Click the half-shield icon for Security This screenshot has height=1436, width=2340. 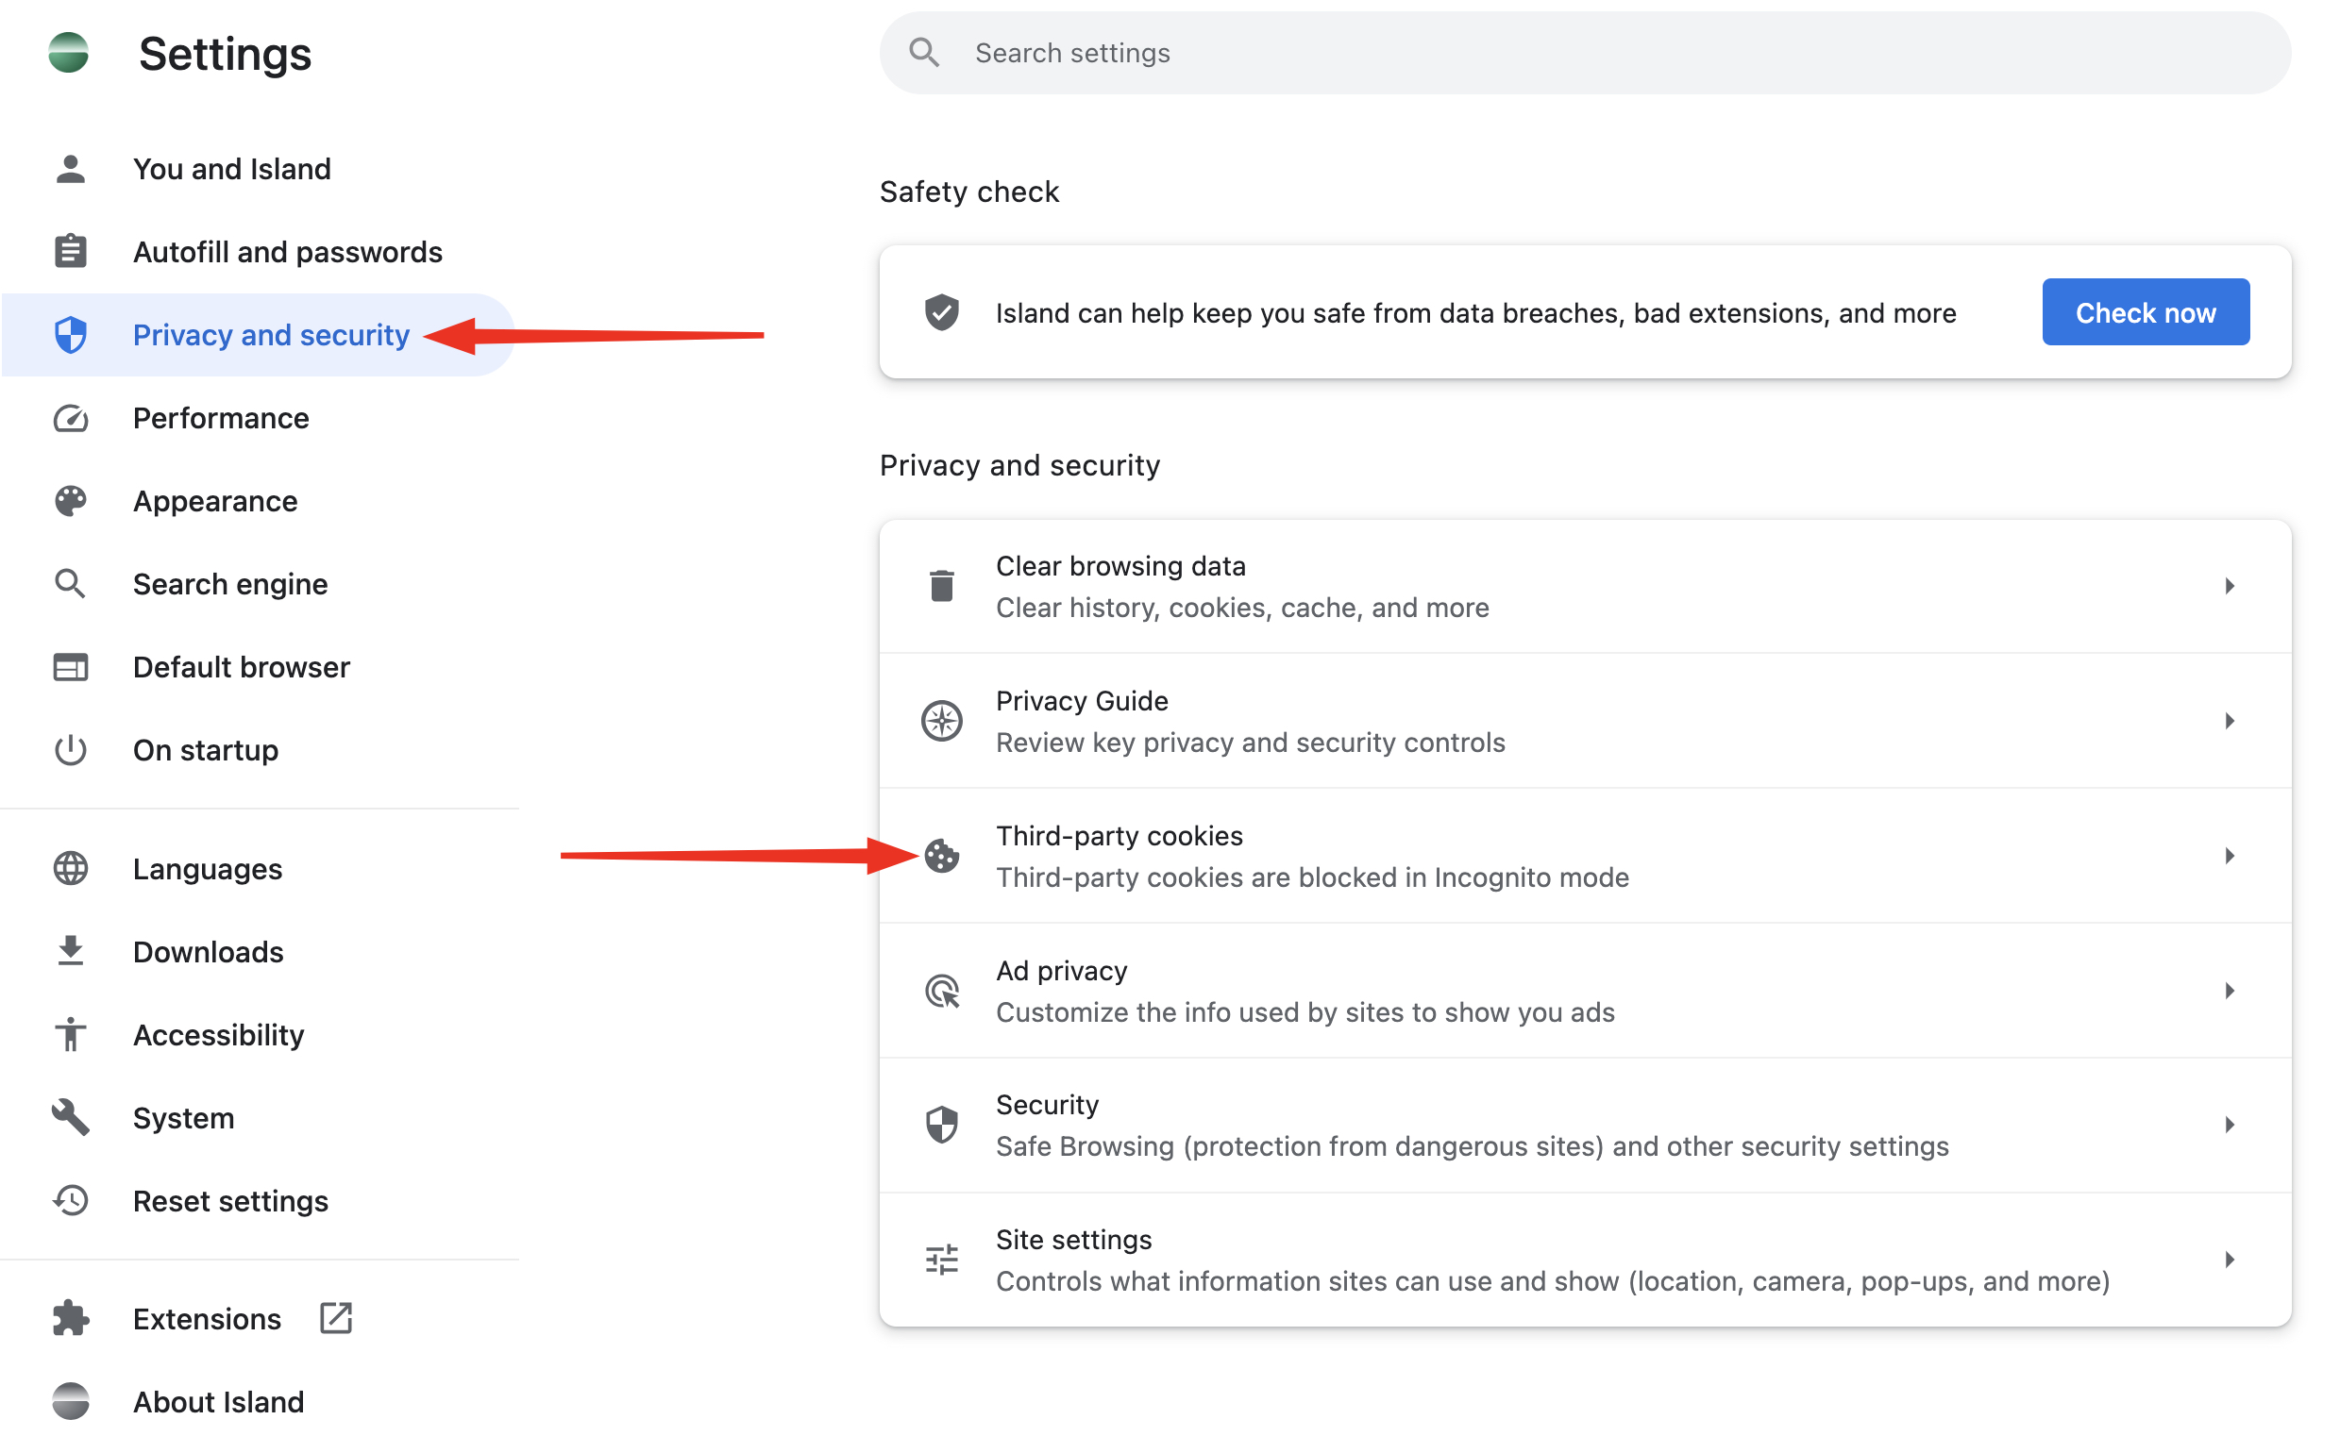[x=941, y=1125]
